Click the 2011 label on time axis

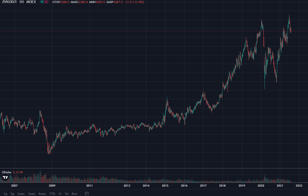89,185
